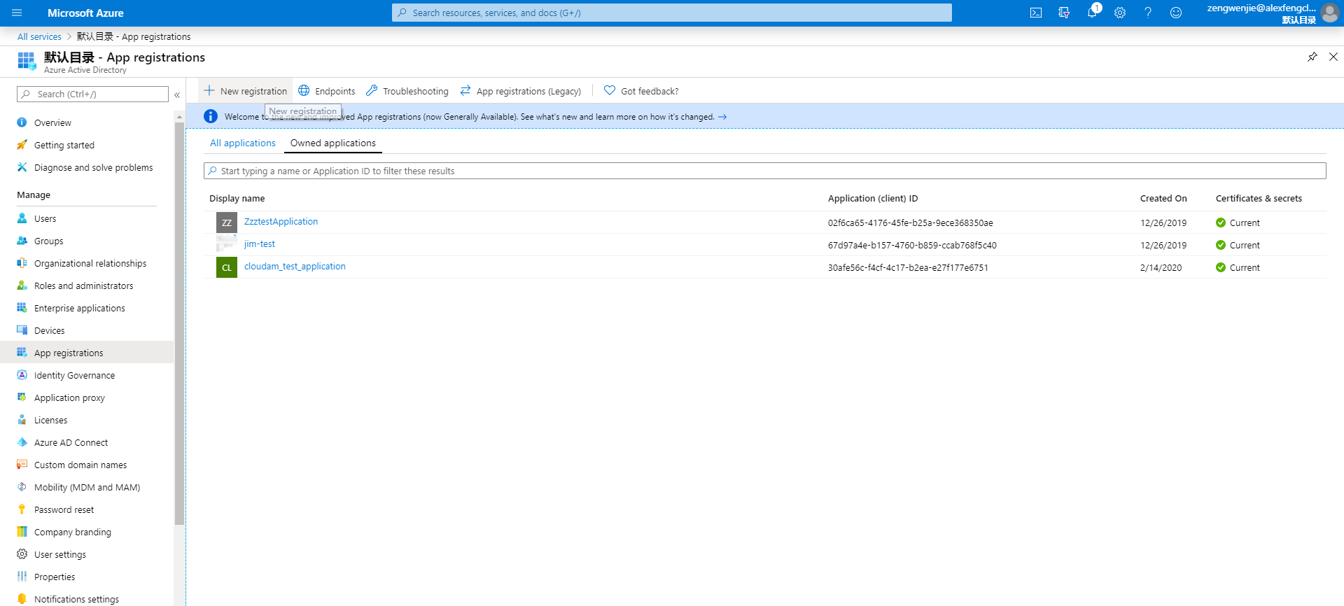
Task: Open the help question mark icon
Action: pos(1148,13)
